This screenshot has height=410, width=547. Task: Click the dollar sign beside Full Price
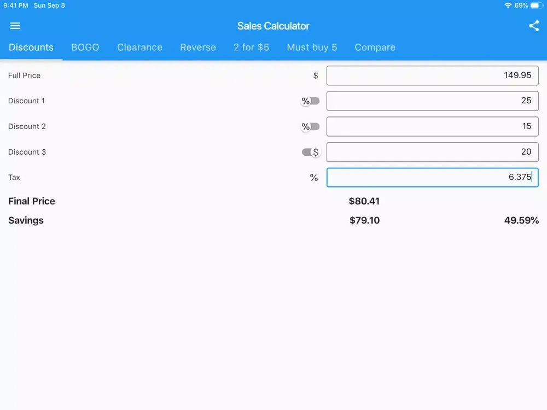coord(316,75)
